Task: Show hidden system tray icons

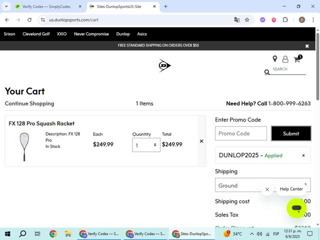Action: tap(252, 234)
